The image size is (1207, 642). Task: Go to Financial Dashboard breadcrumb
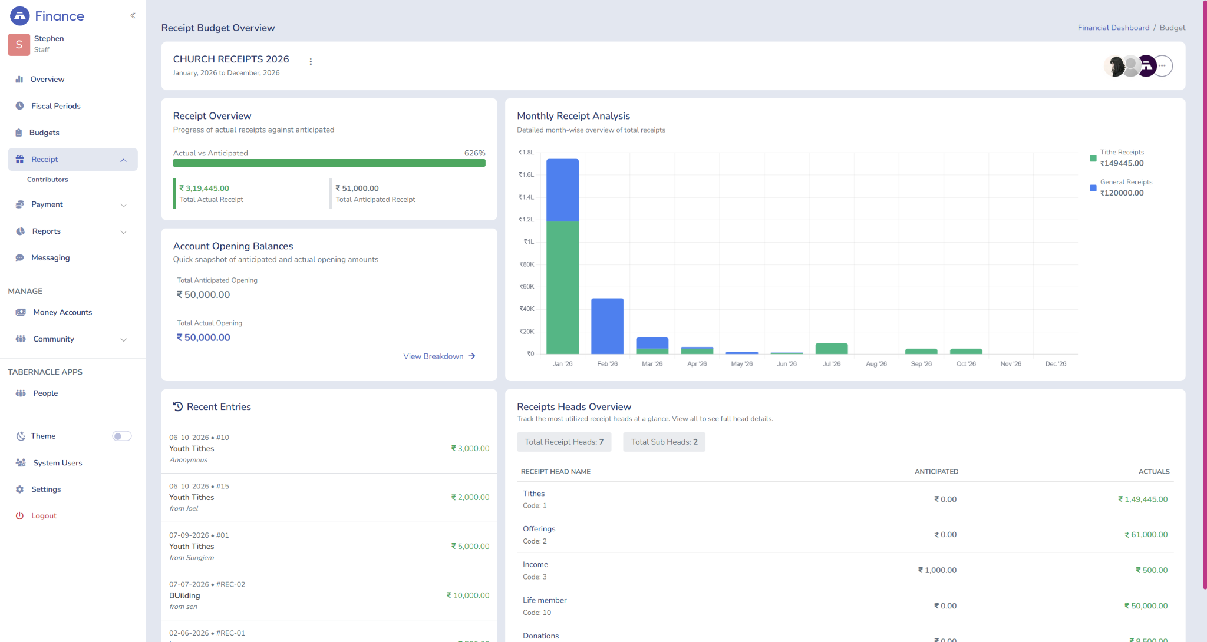[1113, 28]
